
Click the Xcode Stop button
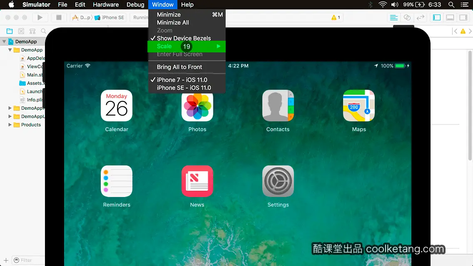(x=59, y=17)
